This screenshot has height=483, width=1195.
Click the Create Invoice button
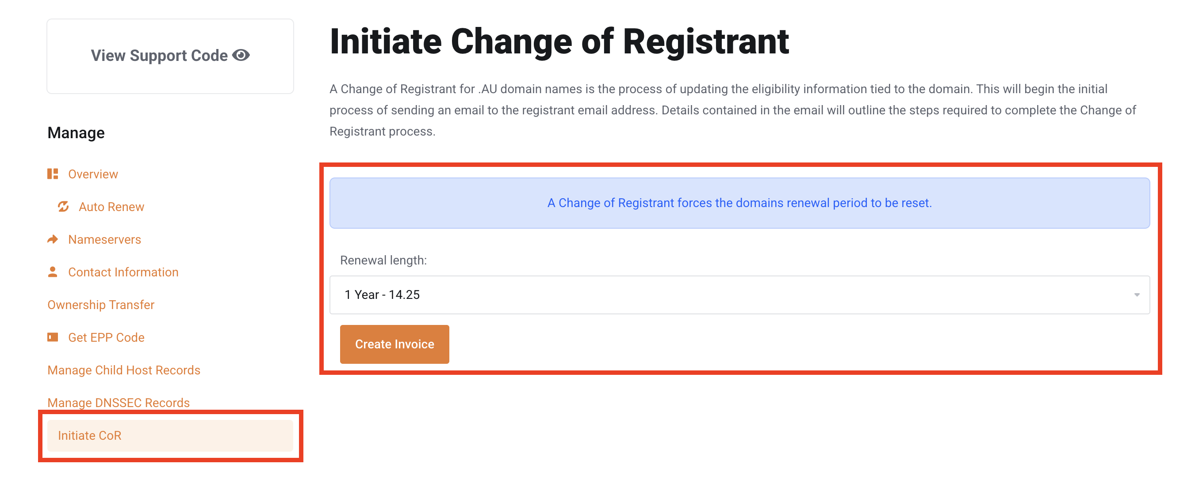[395, 344]
